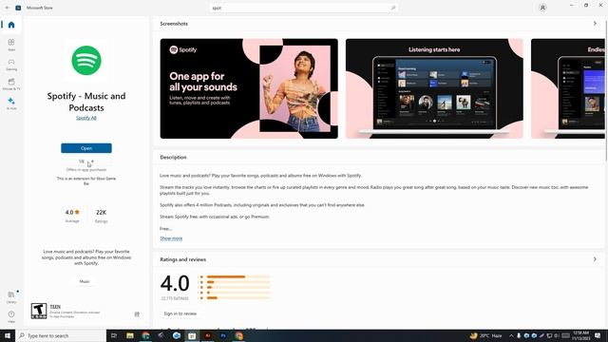This screenshot has width=608, height=342.
Task: Open the 'One app for all your sounds' screenshot
Action: [x=249, y=88]
